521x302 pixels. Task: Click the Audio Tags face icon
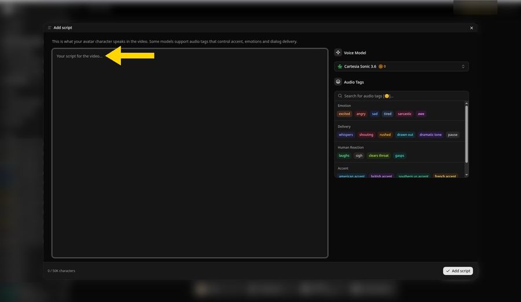(x=338, y=82)
